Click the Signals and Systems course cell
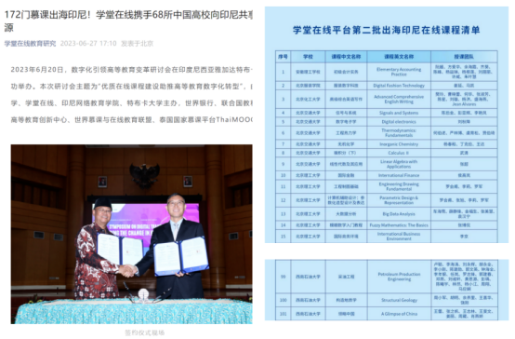Image resolution: width=515 pixels, height=339 pixels. pos(399,113)
